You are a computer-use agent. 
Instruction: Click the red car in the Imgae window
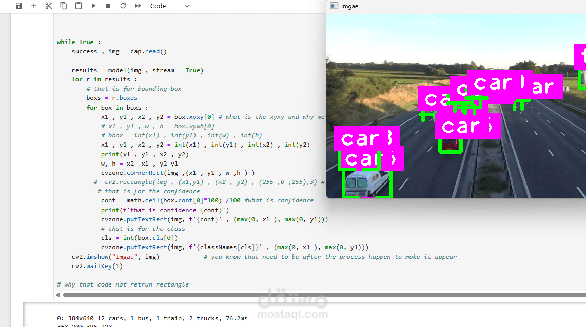tap(451, 144)
